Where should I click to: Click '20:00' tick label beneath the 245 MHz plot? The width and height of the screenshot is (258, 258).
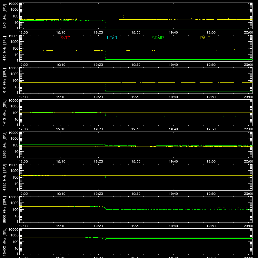click(x=248, y=33)
